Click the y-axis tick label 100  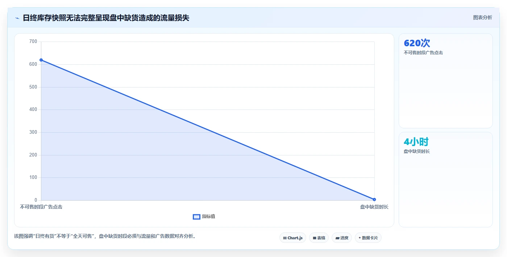tap(33, 177)
